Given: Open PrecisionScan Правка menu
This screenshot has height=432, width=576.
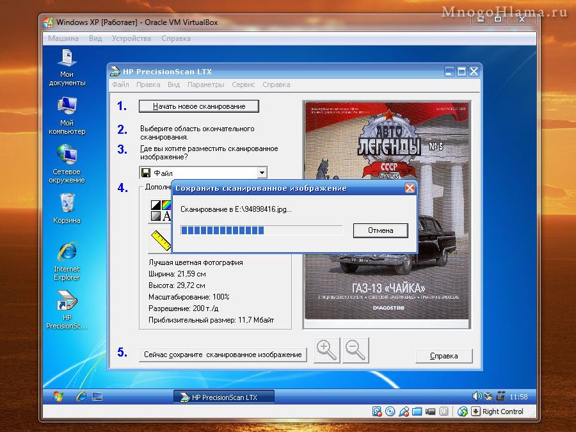Looking at the screenshot, I should [148, 84].
